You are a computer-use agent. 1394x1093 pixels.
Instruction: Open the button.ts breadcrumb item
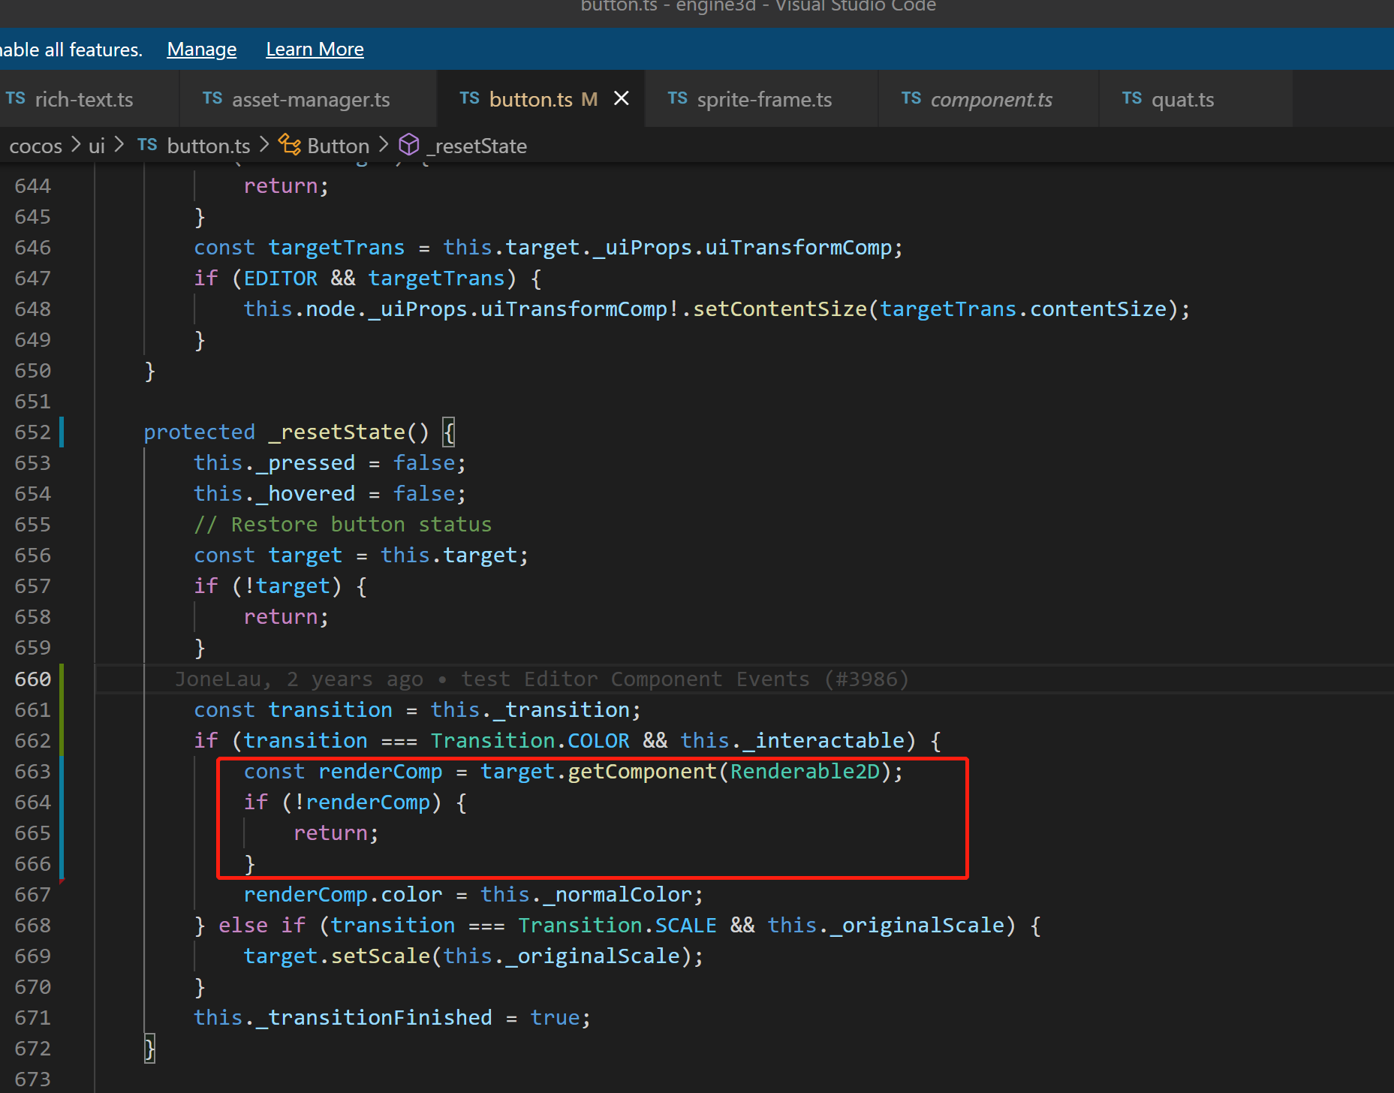tap(209, 146)
